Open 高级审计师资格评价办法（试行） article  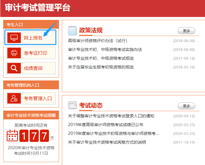click(98, 41)
